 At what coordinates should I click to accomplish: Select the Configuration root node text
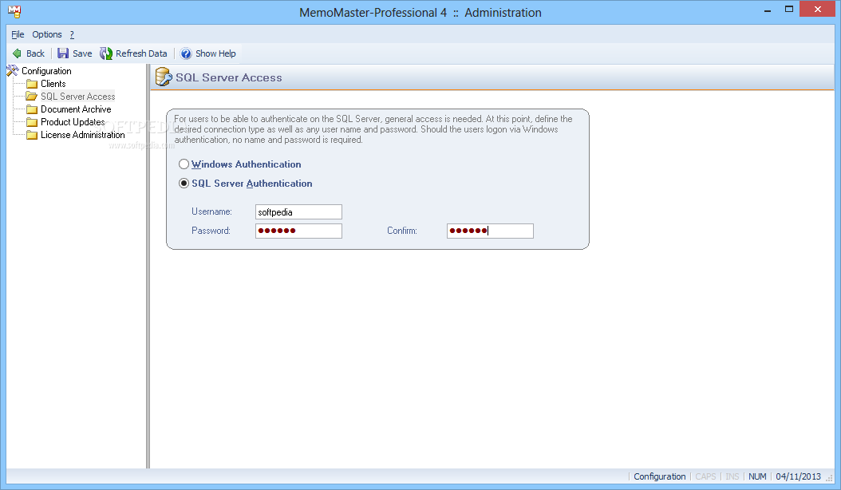[x=46, y=71]
